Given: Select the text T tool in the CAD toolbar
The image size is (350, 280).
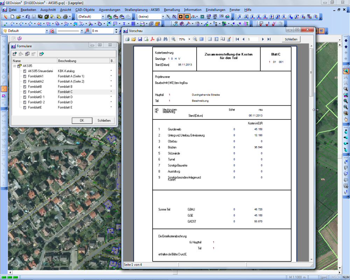Looking at the screenshot, I should click(x=124, y=24).
